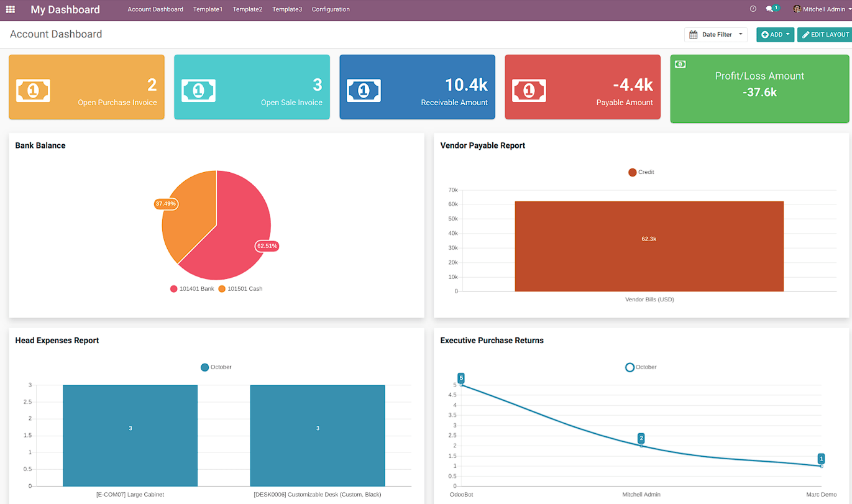Toggle the 101501 Cash legend entry
Screen dimensions: 852x504
click(x=240, y=289)
